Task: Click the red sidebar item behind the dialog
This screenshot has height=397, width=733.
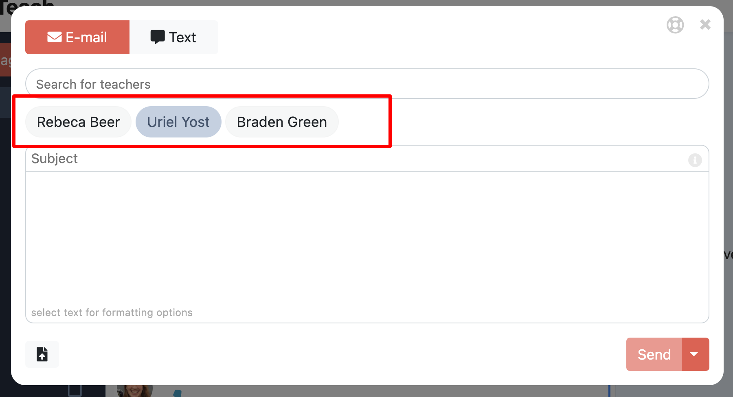Action: click(5, 60)
